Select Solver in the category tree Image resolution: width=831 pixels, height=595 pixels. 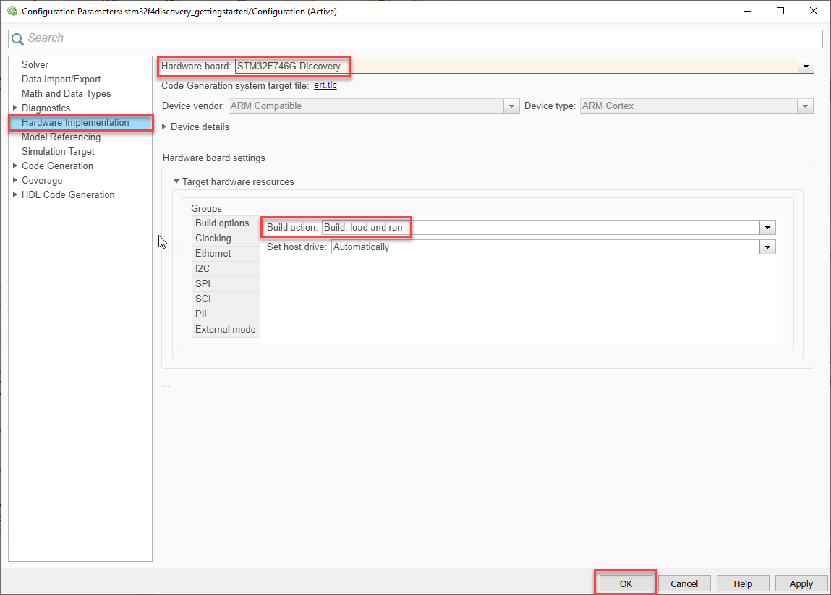[x=35, y=64]
